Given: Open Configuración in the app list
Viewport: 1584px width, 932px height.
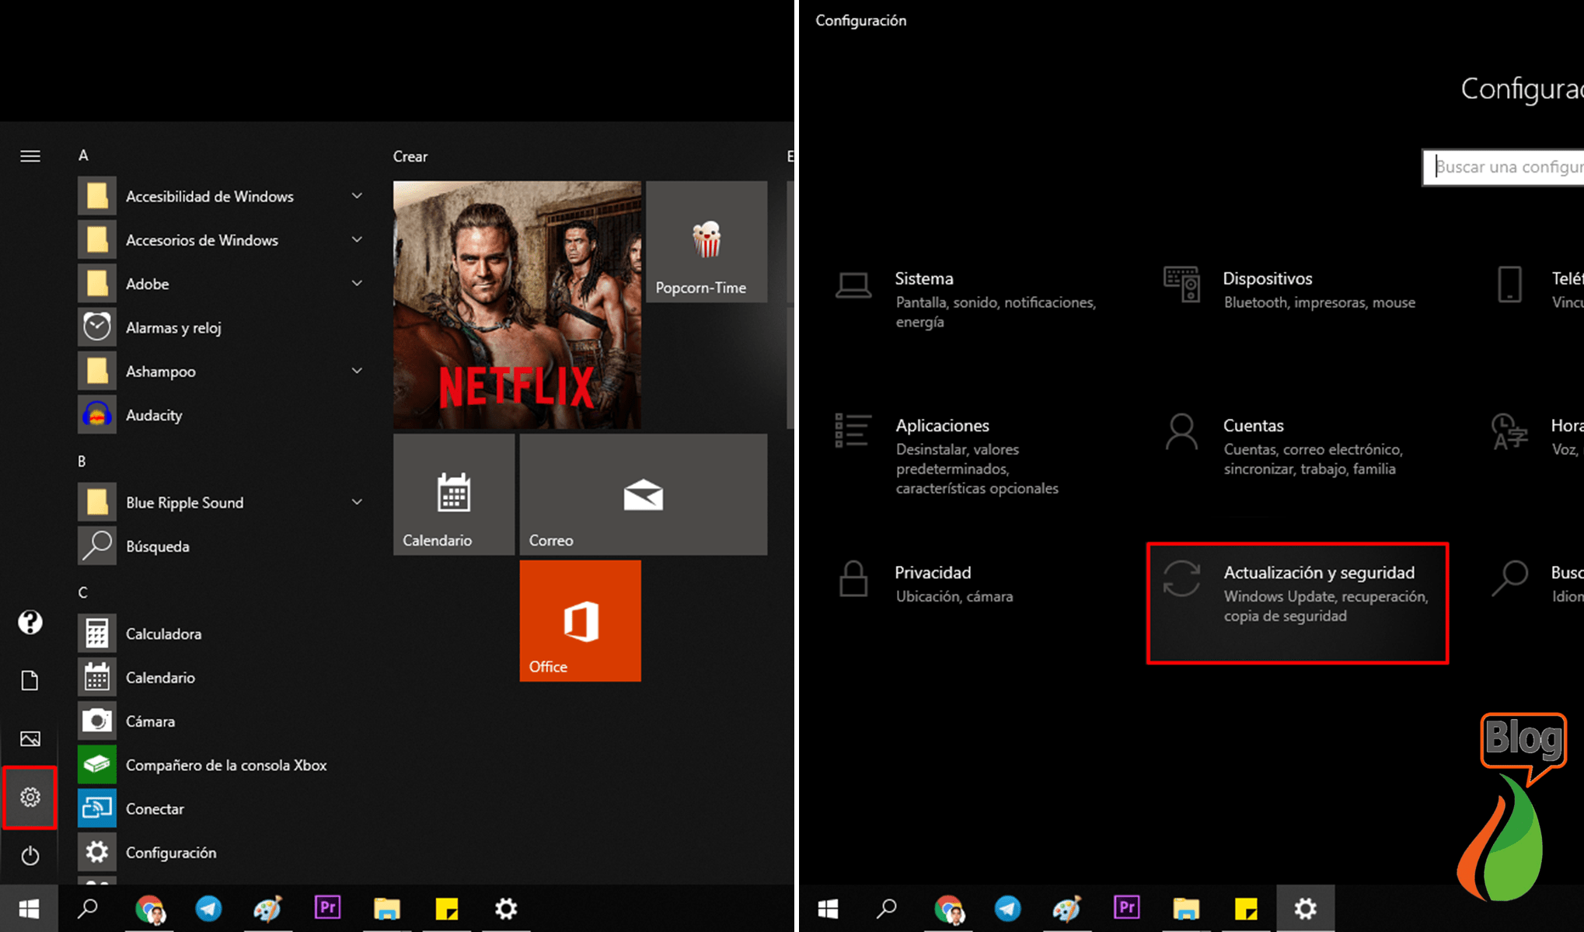Looking at the screenshot, I should (222, 853).
